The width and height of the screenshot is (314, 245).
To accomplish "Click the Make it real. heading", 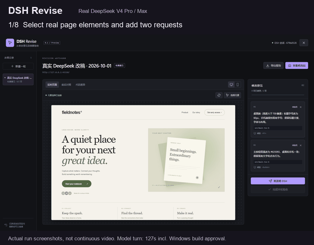I will coord(185,213).
